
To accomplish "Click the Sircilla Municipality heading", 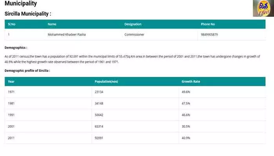I will [x=28, y=14].
